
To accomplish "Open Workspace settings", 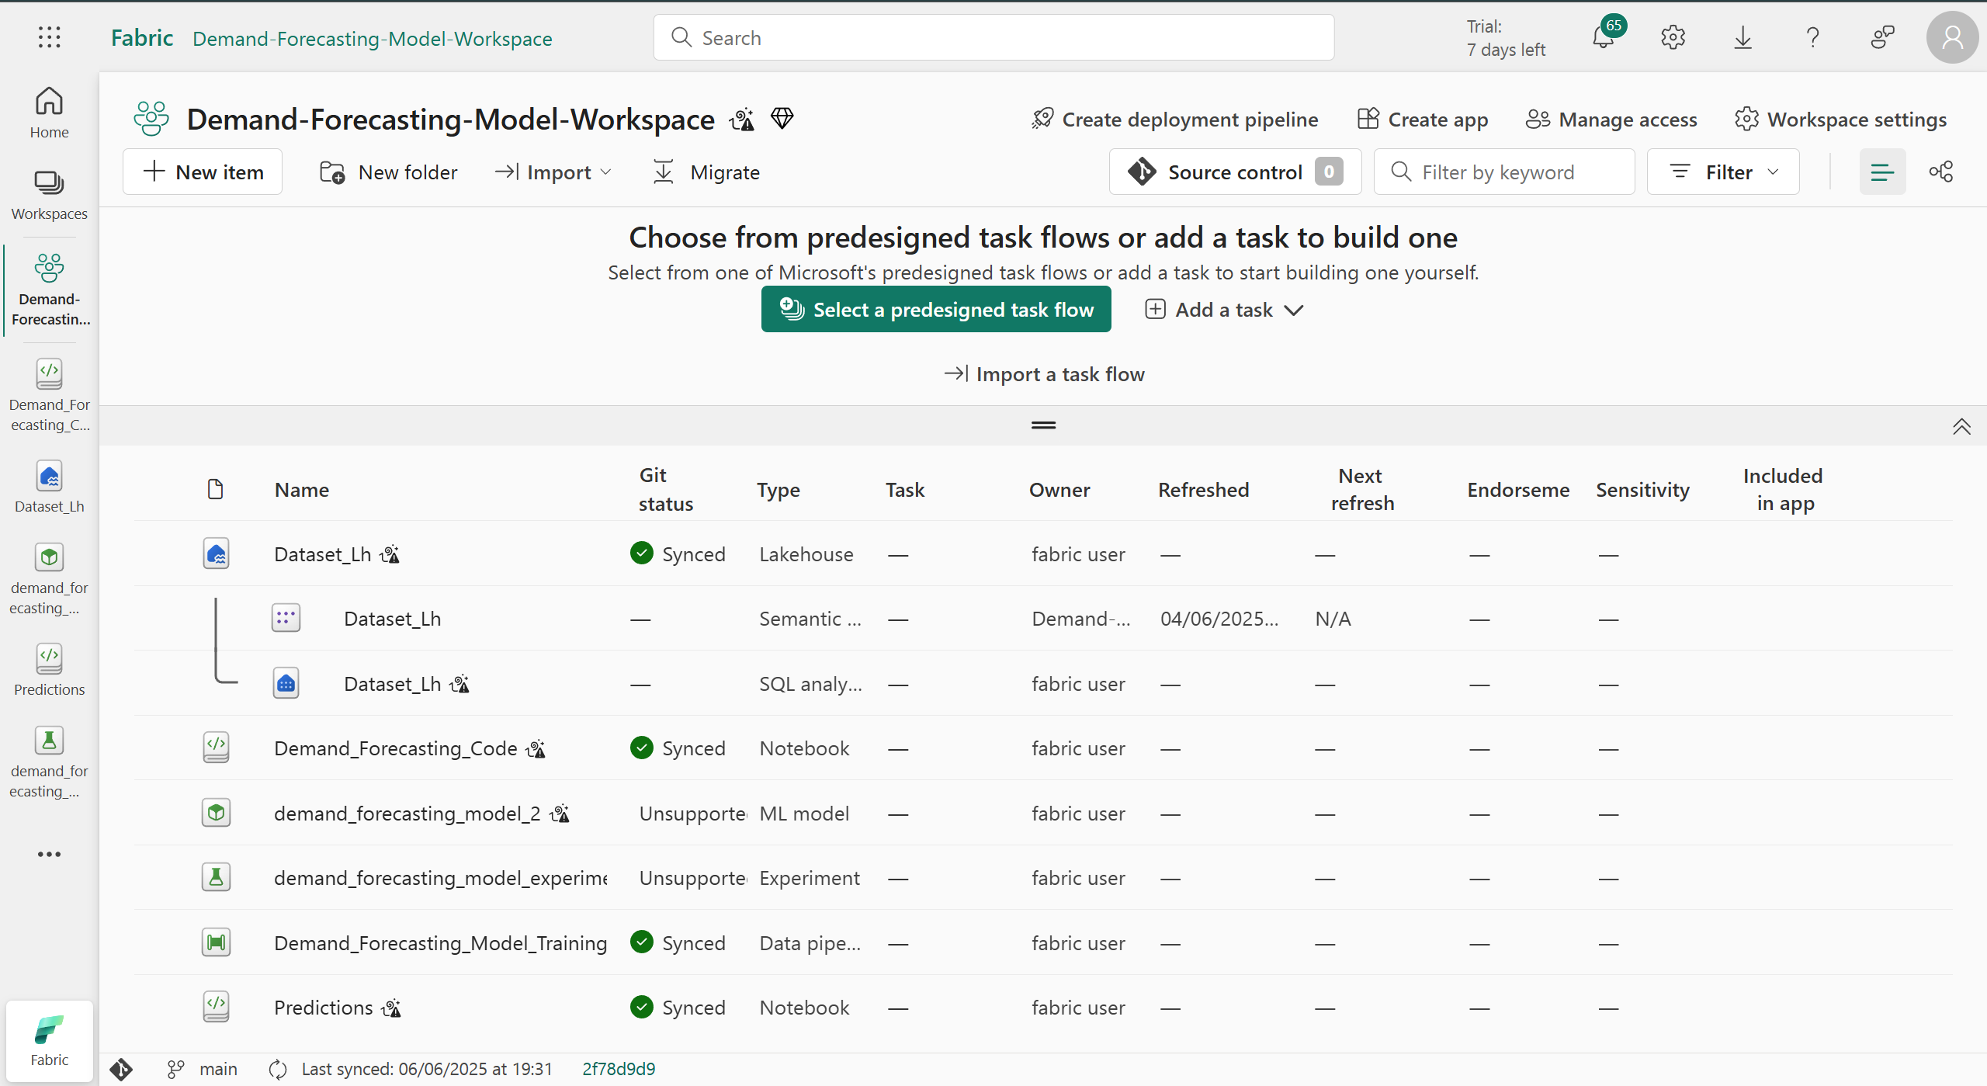I will (1840, 119).
